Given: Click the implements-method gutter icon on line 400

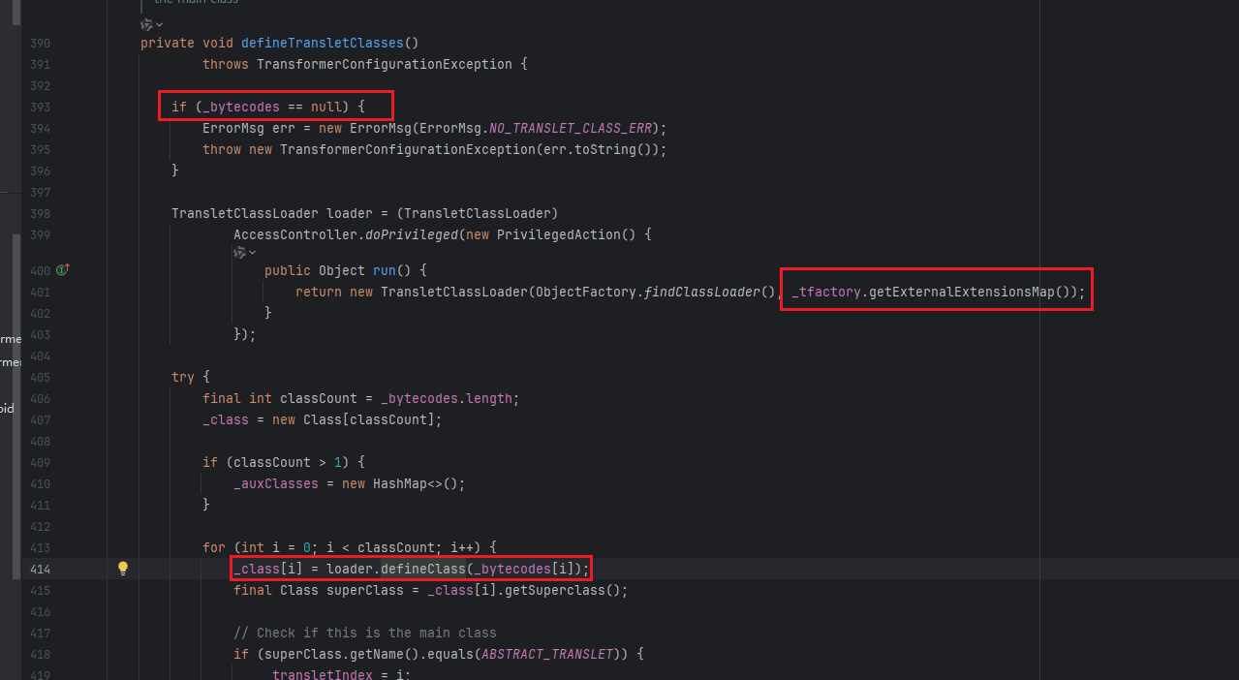Looking at the screenshot, I should 62,270.
